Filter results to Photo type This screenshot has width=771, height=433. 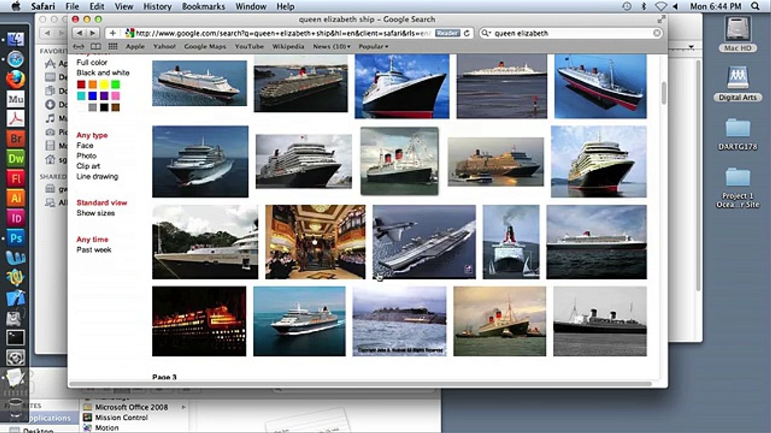(x=87, y=156)
